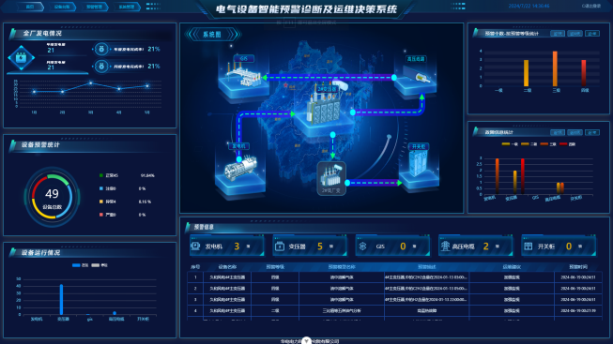The width and height of the screenshot is (613, 344).
Task: Toggle the blue legend series in 设备运行情况 chart
Action: (x=80, y=265)
